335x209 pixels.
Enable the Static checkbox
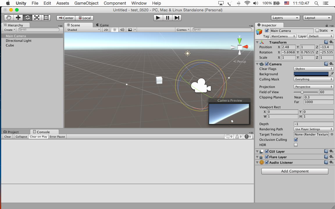coord(317,31)
